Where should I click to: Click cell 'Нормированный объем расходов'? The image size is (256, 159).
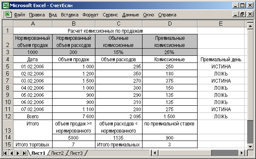(74, 42)
